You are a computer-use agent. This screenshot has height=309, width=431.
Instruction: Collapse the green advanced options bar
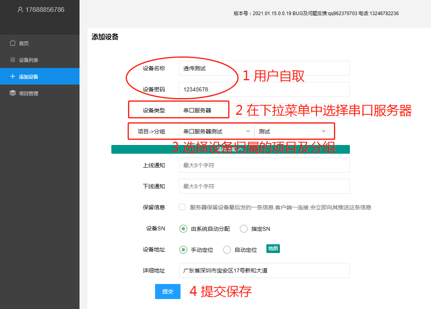click(x=230, y=149)
